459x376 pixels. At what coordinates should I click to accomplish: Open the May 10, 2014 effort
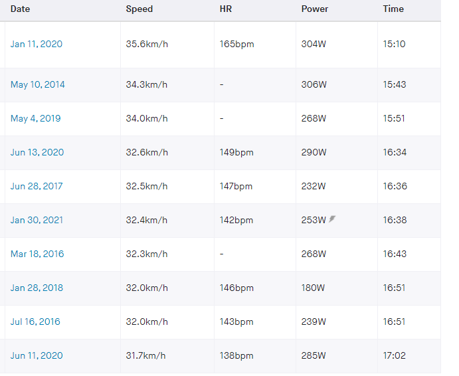[x=37, y=84]
